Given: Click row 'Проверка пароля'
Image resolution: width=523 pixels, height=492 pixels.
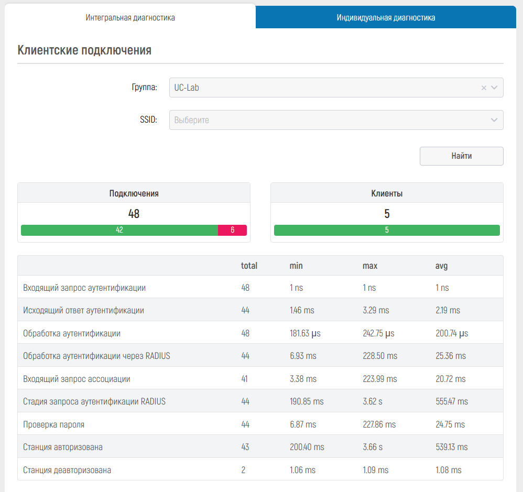Looking at the screenshot, I should (x=260, y=424).
